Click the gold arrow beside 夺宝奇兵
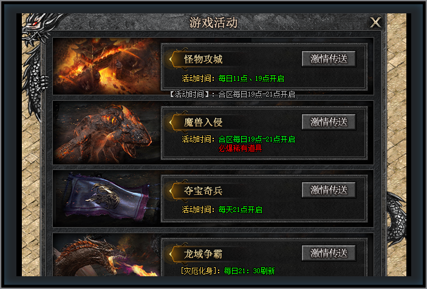This screenshot has width=427, height=289. coord(171,191)
